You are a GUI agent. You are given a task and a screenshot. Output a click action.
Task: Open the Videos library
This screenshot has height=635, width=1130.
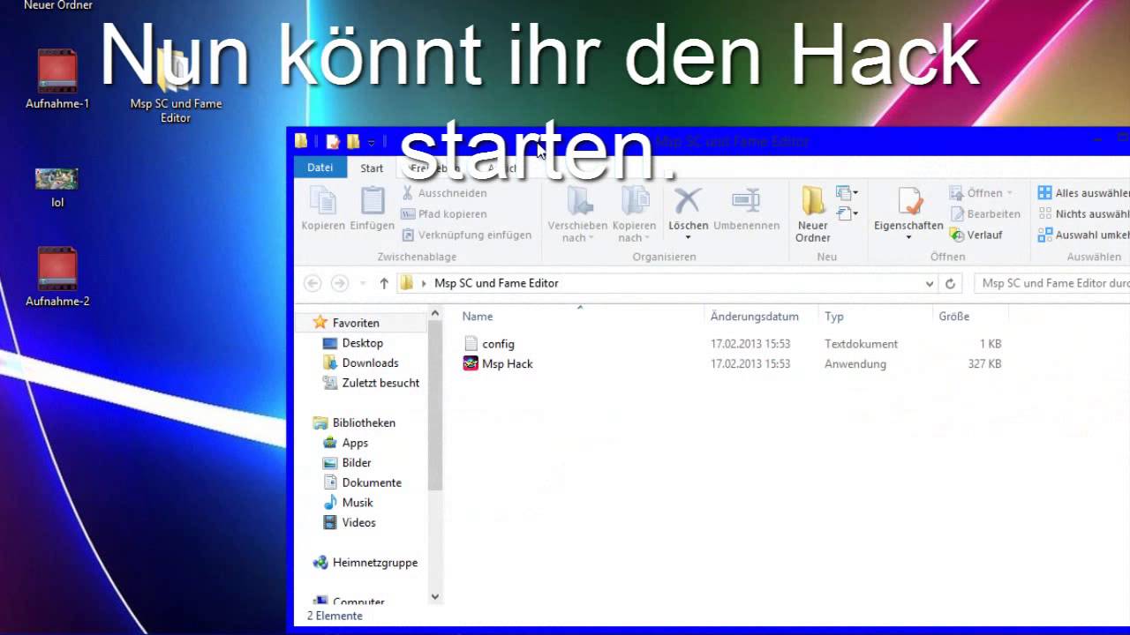coord(358,522)
